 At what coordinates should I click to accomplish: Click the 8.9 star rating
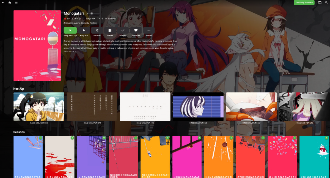click(67, 19)
